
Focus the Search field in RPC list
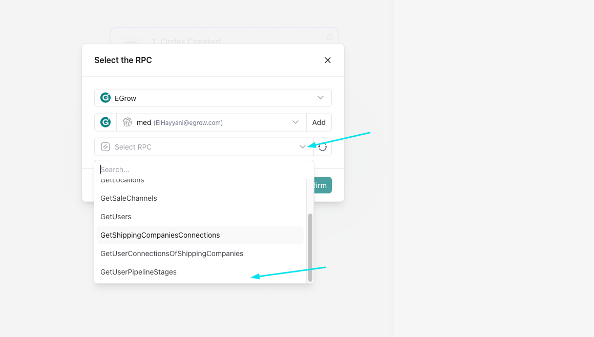pyautogui.click(x=204, y=170)
